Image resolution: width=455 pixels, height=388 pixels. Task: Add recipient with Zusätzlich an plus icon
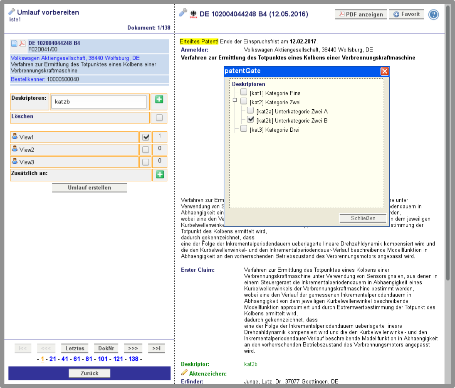160,174
